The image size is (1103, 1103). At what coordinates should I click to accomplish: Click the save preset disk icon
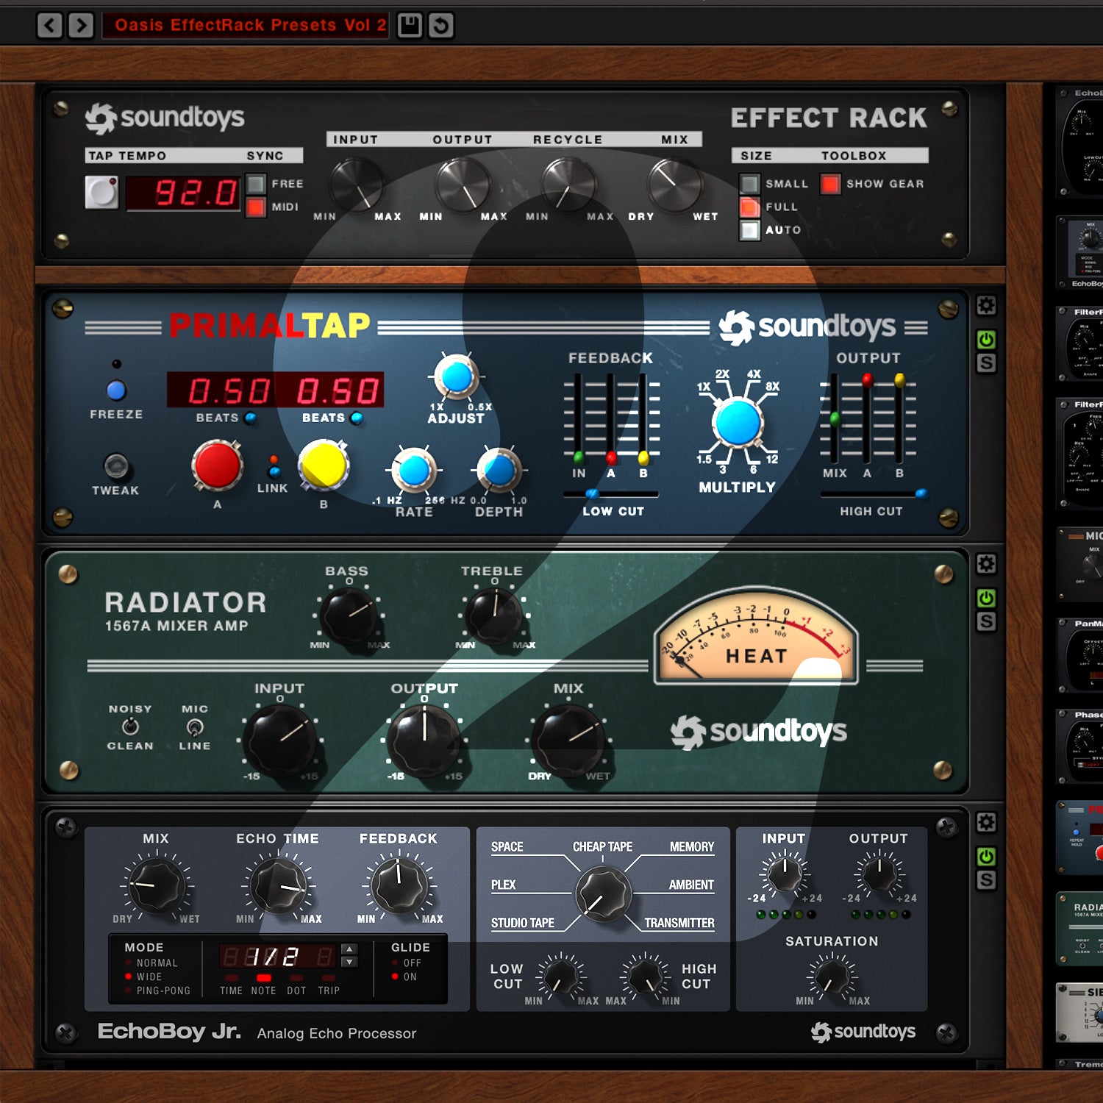(411, 24)
